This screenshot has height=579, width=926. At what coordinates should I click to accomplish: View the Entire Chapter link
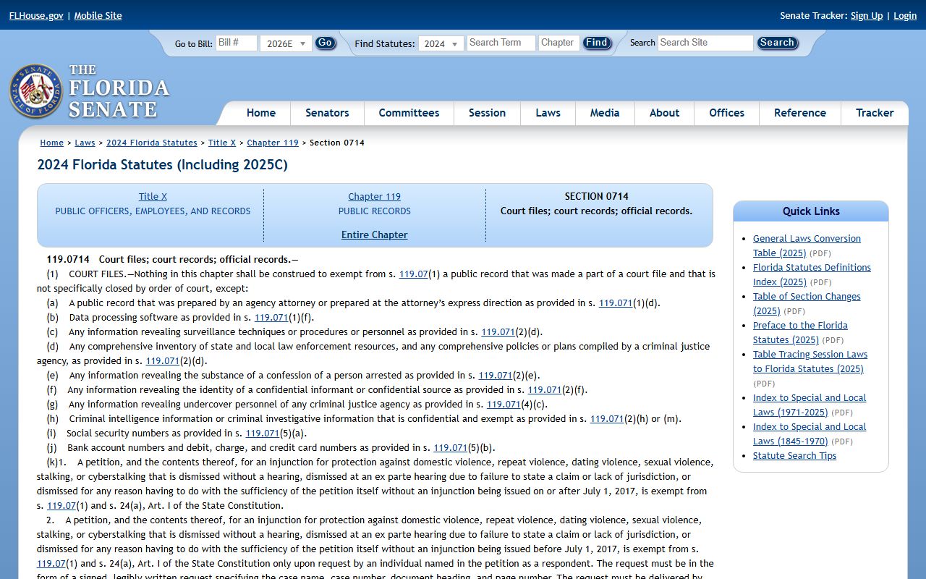coord(375,235)
